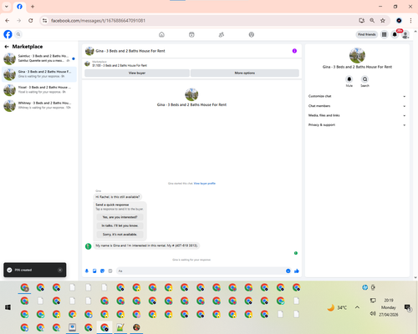Open the browser zoom magnifier icon
The height and width of the screenshot is (334, 418).
point(372,21)
